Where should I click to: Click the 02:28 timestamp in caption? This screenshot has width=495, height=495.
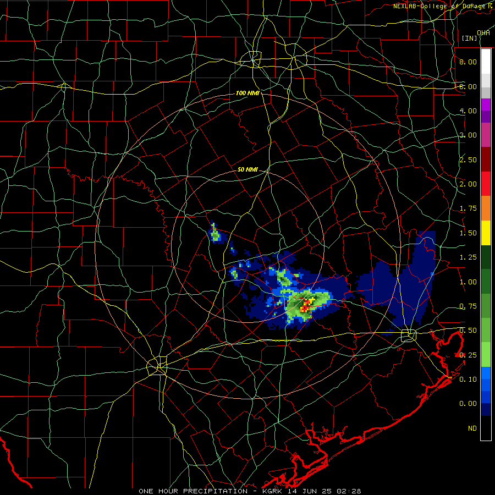pos(349,491)
